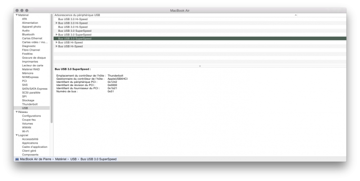Select Matériel RAID in the sidebar

(31, 69)
